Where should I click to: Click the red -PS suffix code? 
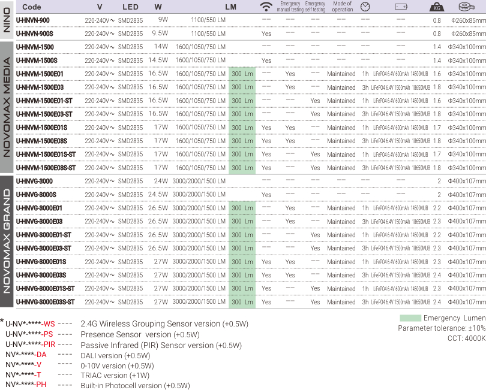coord(47,334)
